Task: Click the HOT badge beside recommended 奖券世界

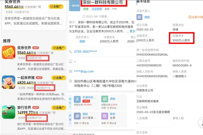Action: tap(36, 48)
